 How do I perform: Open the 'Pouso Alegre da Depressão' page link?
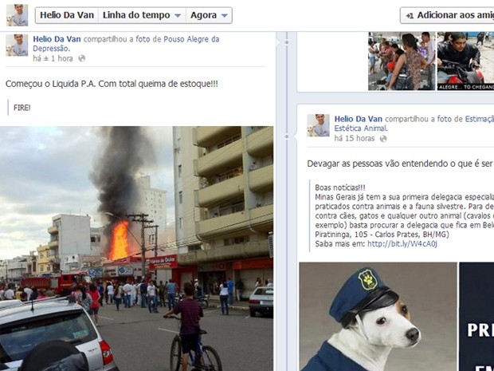pyautogui.click(x=126, y=44)
